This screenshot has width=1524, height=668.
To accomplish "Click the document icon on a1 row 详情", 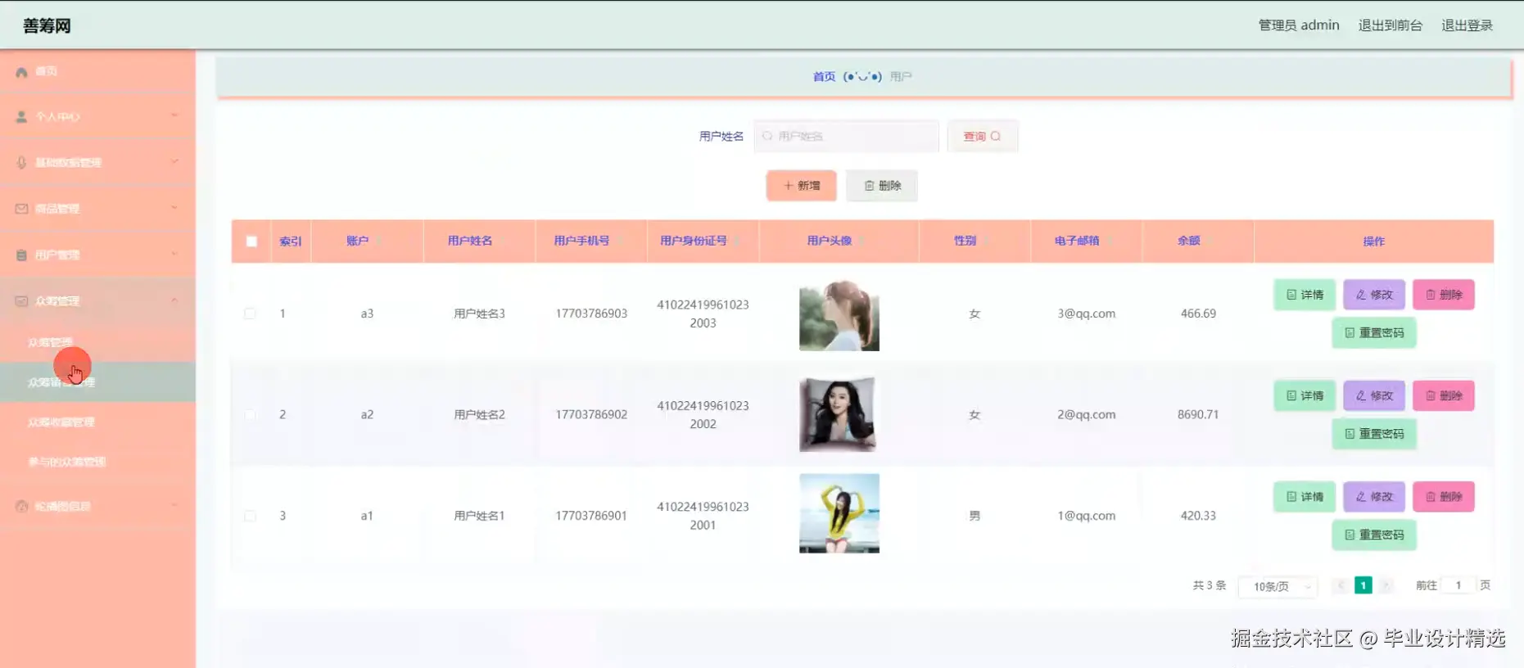I will coord(1291,497).
